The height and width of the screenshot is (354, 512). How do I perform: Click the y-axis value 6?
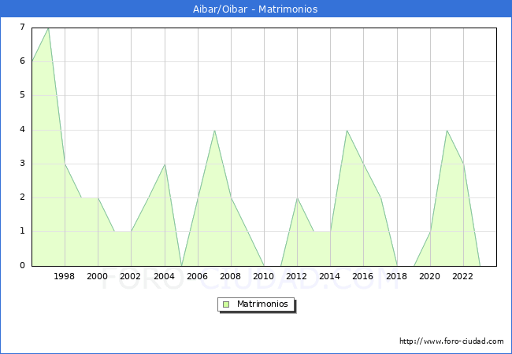[23, 61]
